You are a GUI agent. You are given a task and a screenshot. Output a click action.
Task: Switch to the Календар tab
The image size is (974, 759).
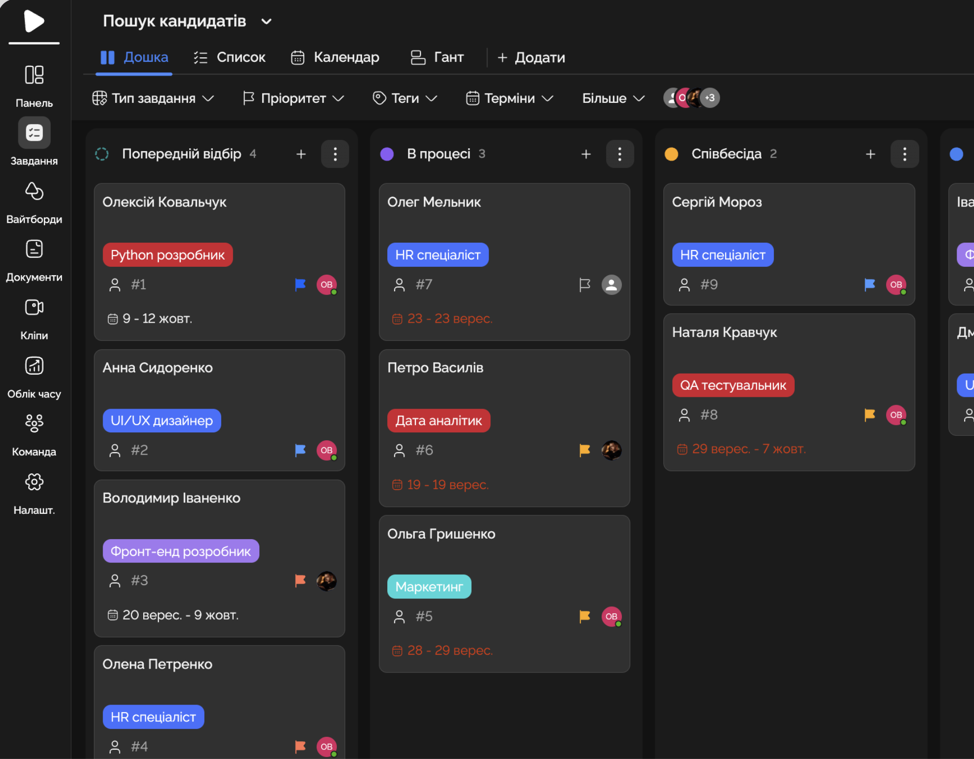pos(335,57)
